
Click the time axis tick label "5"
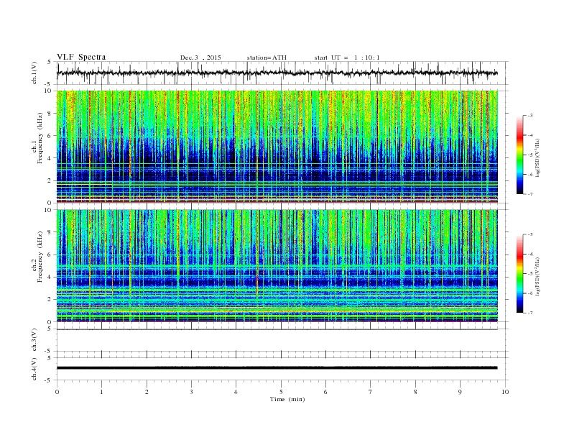point(281,392)
